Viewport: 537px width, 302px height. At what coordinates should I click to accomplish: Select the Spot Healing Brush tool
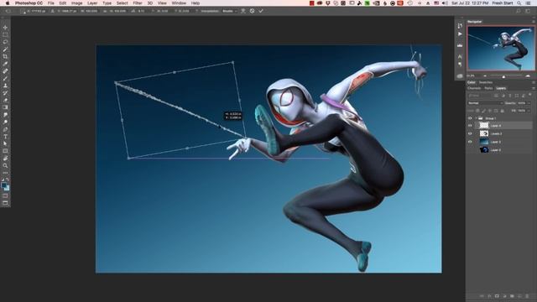pyautogui.click(x=5, y=70)
